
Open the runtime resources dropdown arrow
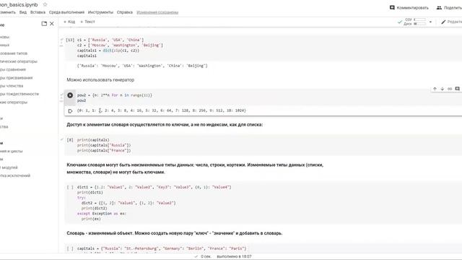point(430,22)
